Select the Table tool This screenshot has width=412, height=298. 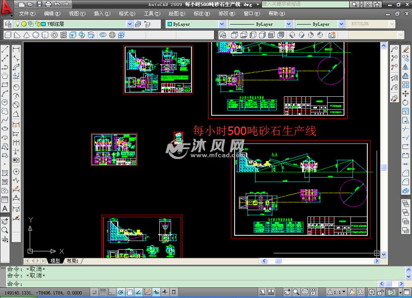[5, 200]
